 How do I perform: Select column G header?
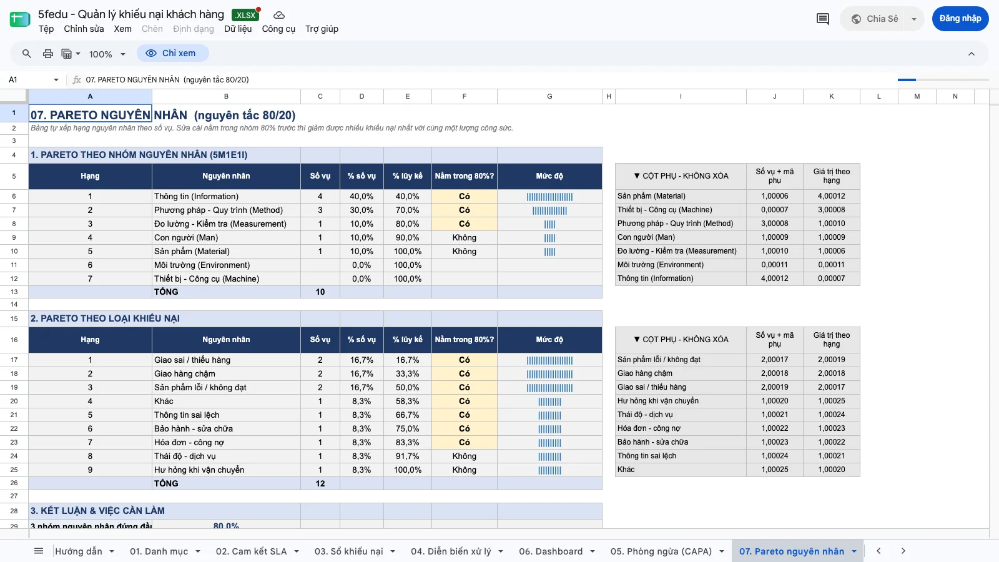tap(549, 96)
